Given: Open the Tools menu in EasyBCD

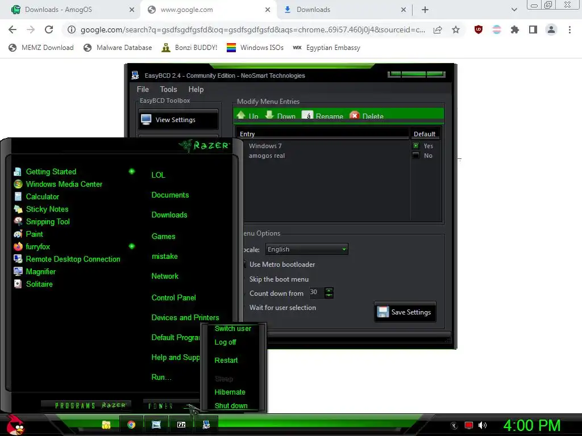Looking at the screenshot, I should pos(168,89).
